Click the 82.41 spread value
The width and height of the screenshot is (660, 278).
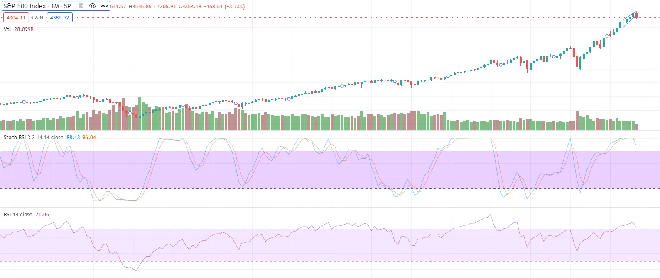[38, 17]
